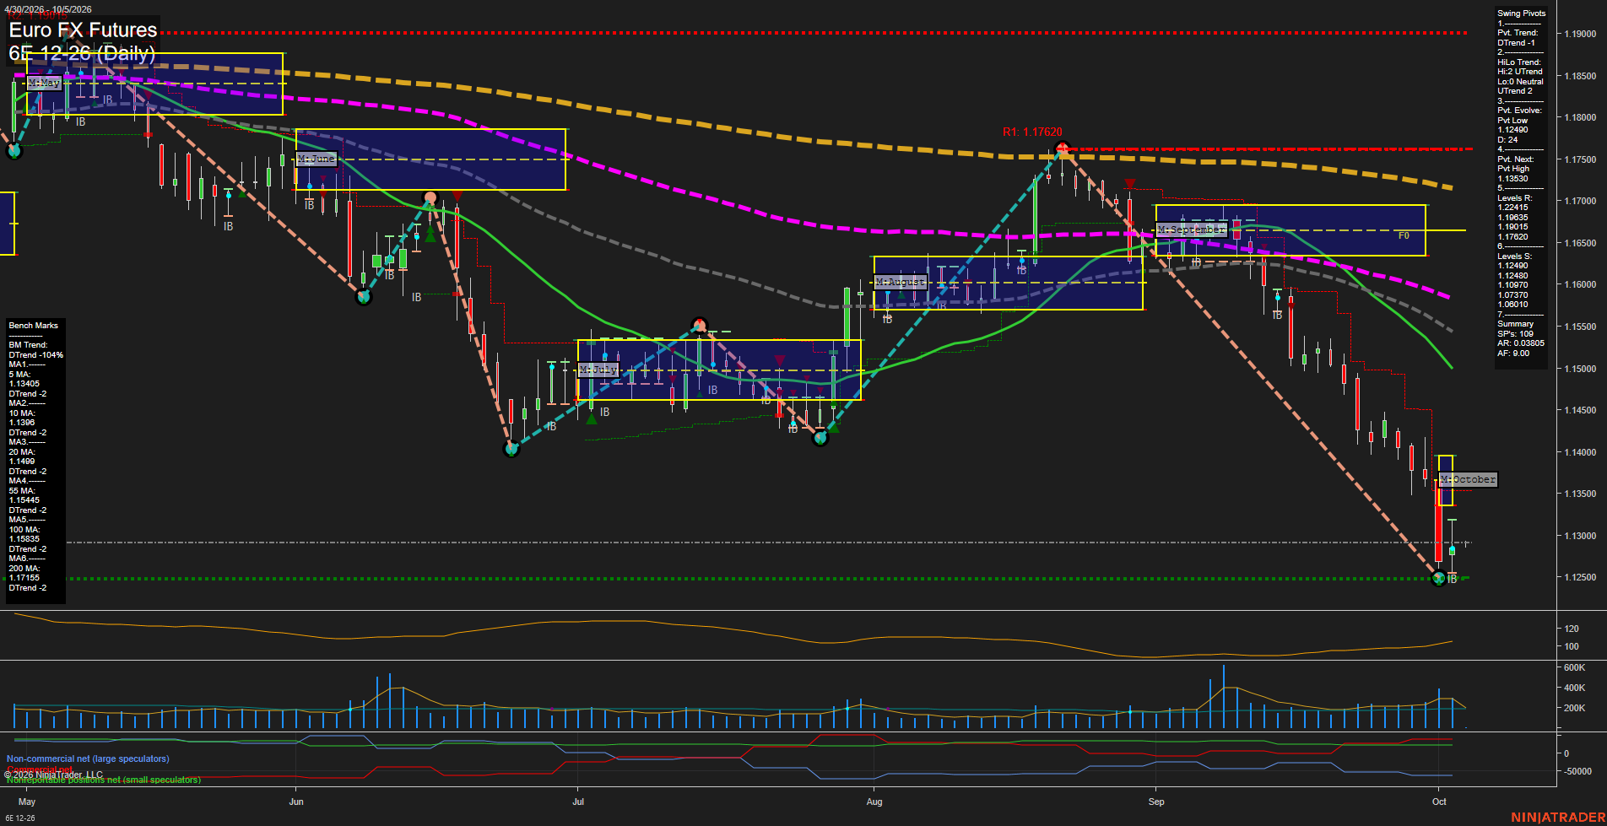This screenshot has width=1607, height=826.
Task: Click the M:May monthly range label
Action: click(45, 83)
